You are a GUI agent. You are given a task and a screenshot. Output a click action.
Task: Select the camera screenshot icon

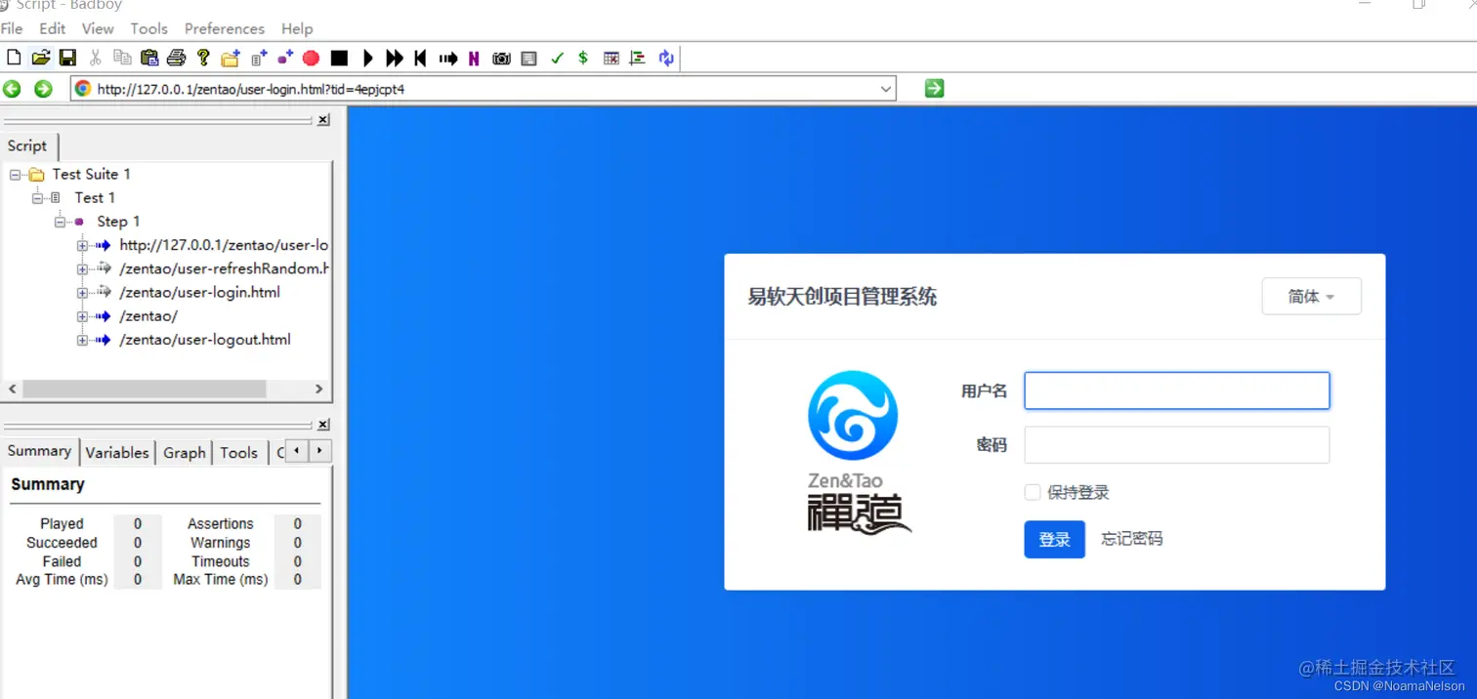[501, 58]
